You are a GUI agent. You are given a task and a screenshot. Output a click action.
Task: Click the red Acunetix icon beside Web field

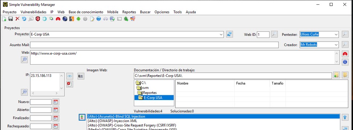345,54
